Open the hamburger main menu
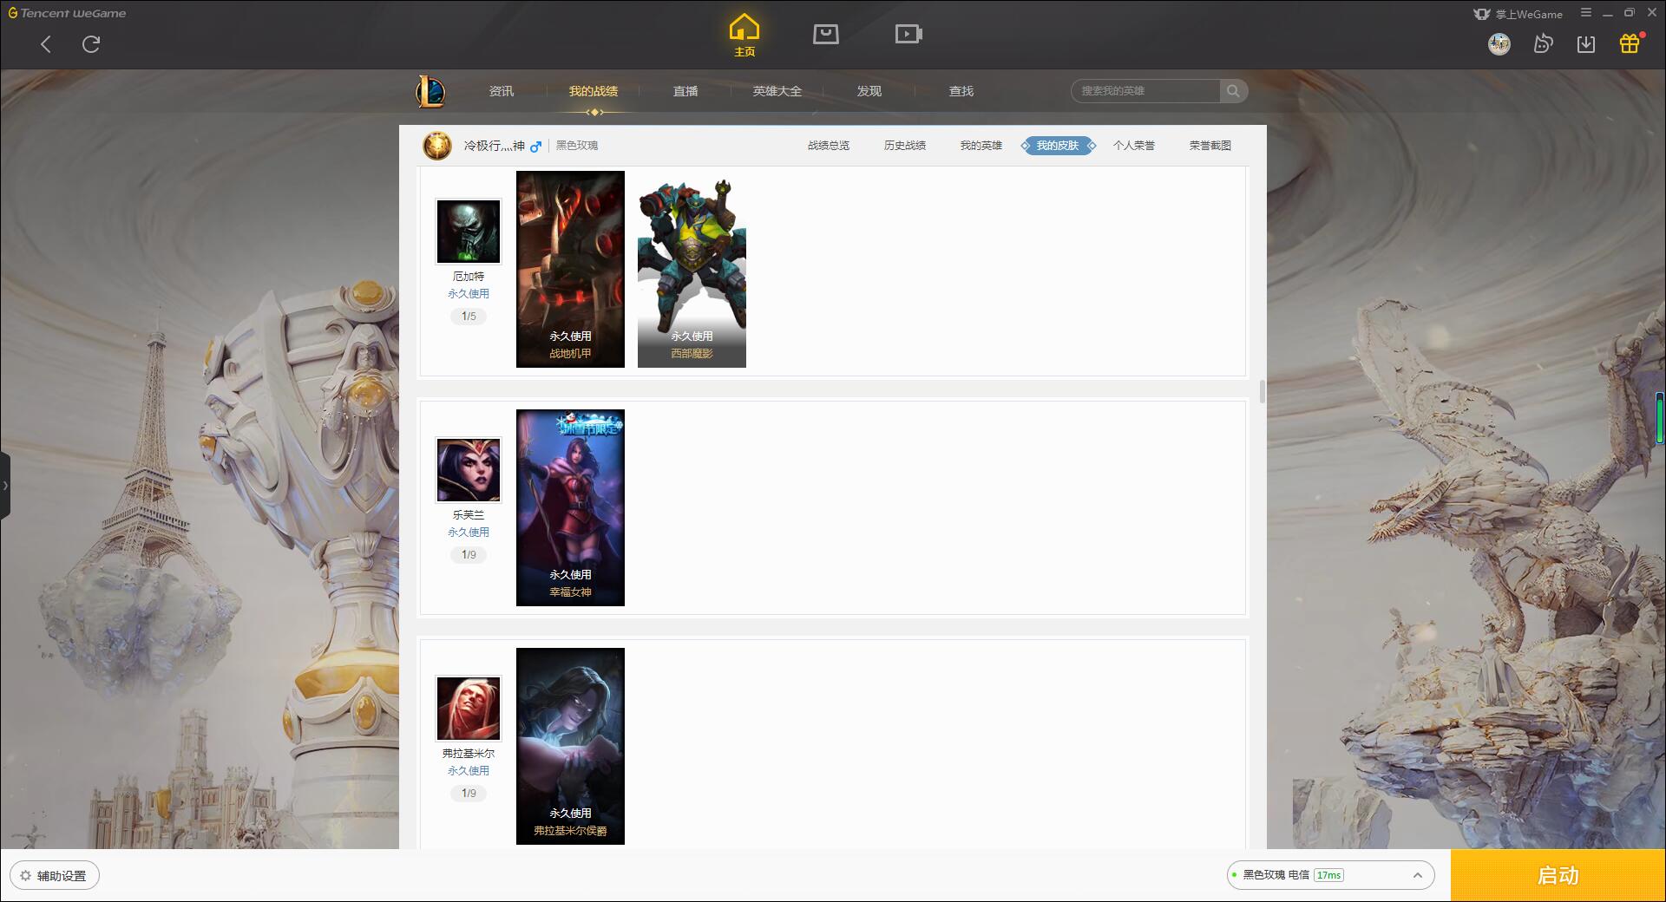Image resolution: width=1666 pixels, height=902 pixels. (x=1586, y=13)
